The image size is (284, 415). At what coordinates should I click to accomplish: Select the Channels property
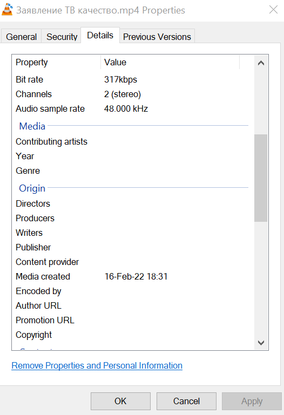point(33,94)
